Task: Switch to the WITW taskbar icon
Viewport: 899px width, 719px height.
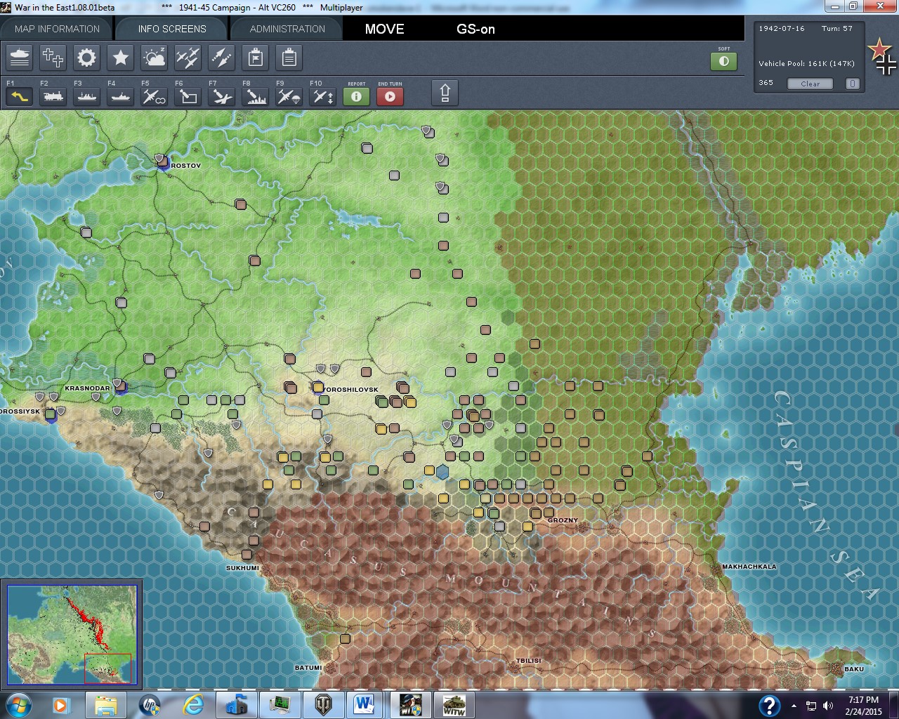Action: [x=453, y=704]
